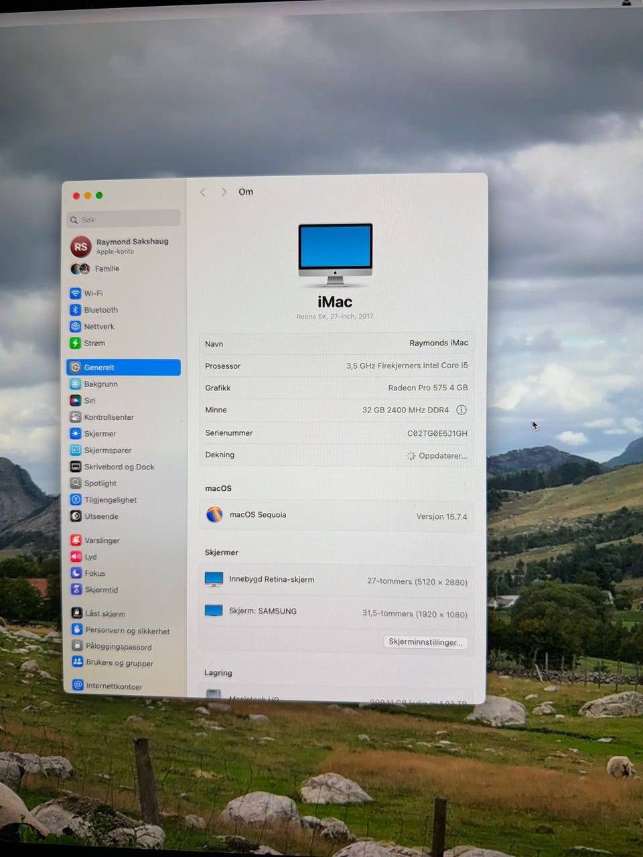Image resolution: width=643 pixels, height=857 pixels.
Task: Open Internettkontoer at-sign icon
Action: coord(78,685)
